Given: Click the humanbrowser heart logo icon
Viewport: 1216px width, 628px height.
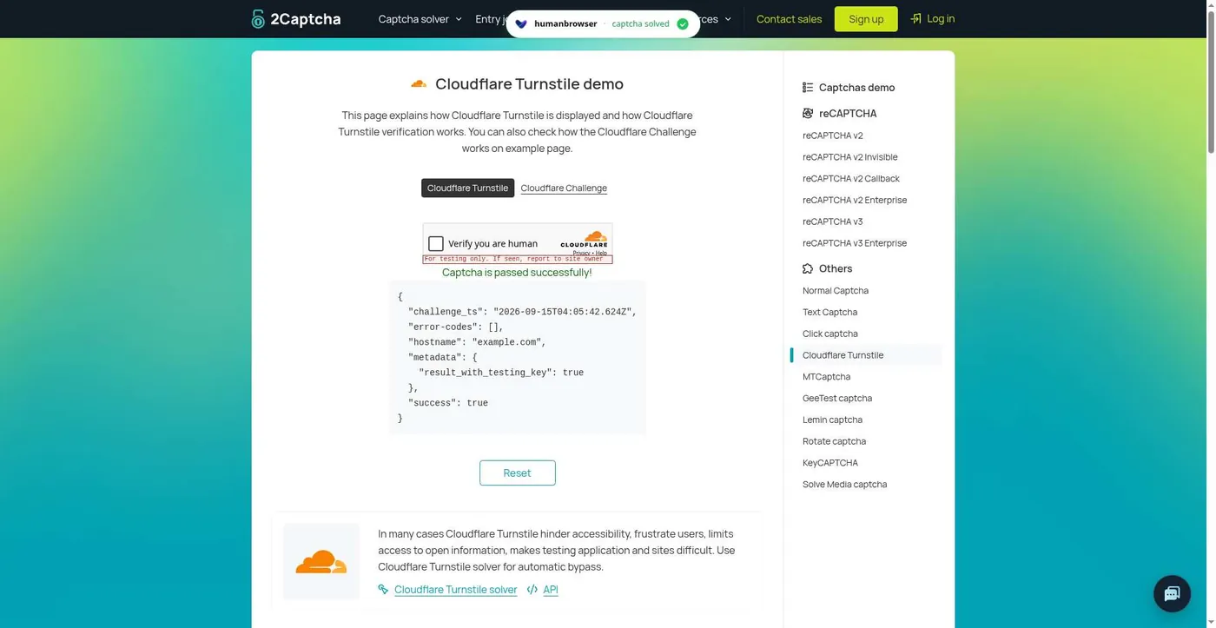Looking at the screenshot, I should 521,23.
